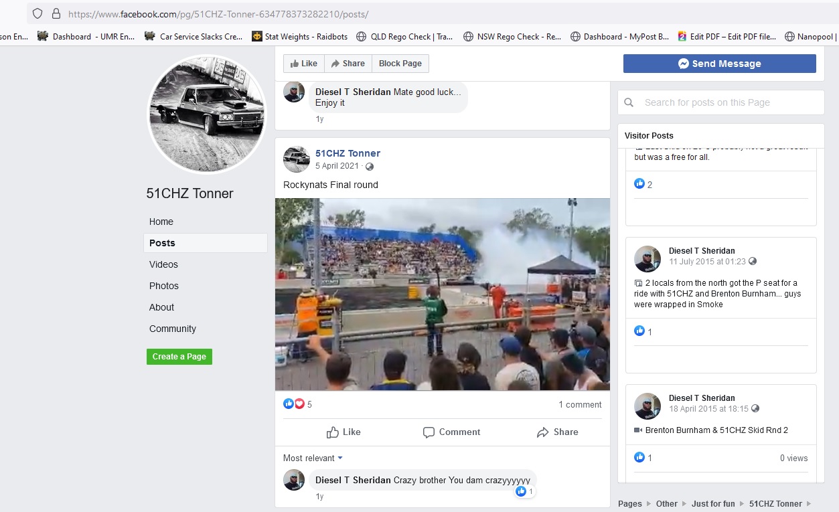Click Diesel T Sheridan on 'Mate good luck' comment
Image resolution: width=839 pixels, height=512 pixels.
tap(353, 92)
